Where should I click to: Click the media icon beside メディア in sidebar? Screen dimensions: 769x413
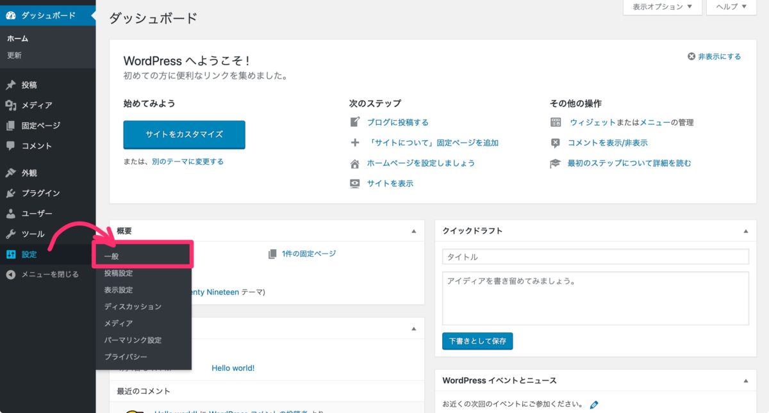[11, 106]
